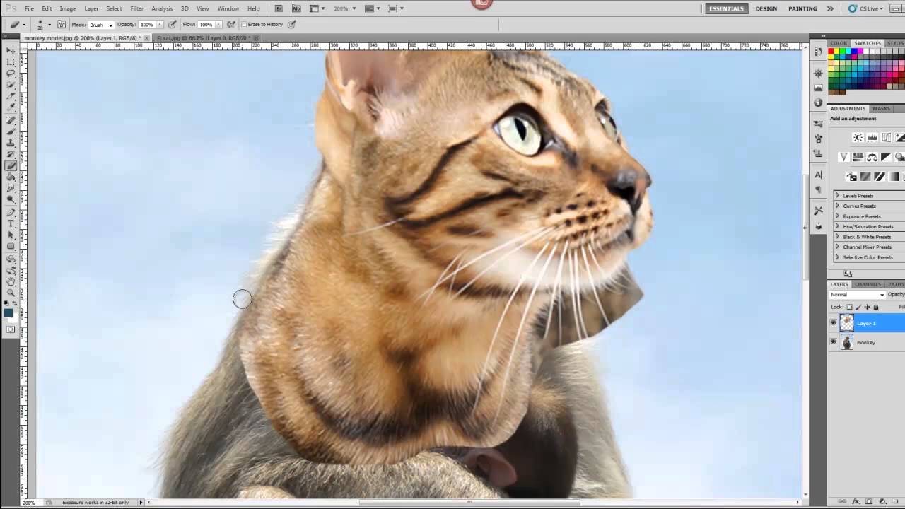Viewport: 905px width, 509px height.
Task: Launch Adobe Bridge from the Br icon
Action: 279,8
